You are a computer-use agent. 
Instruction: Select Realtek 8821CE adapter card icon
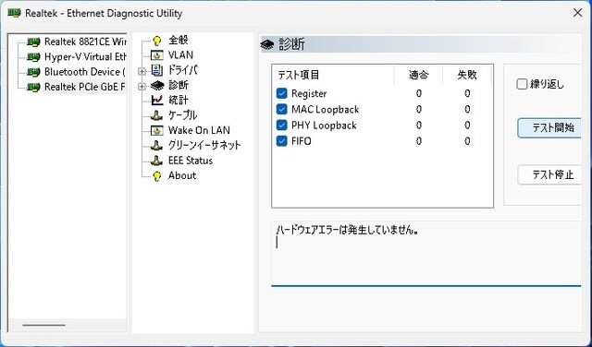click(33, 42)
